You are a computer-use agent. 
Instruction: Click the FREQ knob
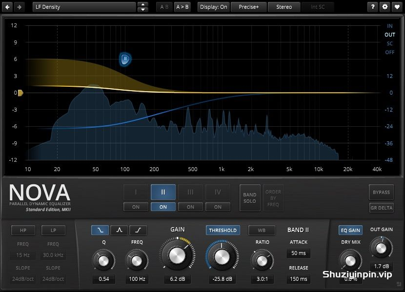[x=137, y=260]
